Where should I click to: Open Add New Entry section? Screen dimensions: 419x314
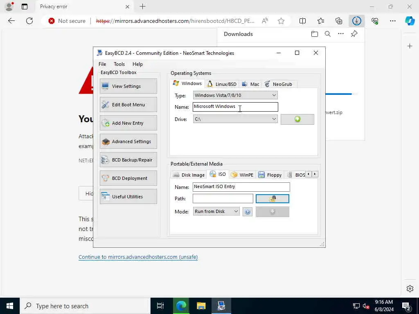click(128, 123)
